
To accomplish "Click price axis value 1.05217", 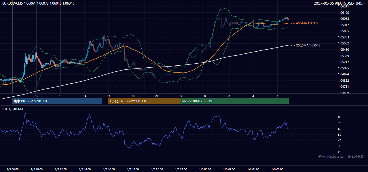I will 343,62.
